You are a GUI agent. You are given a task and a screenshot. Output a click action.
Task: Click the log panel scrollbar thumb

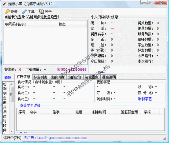click(x=11, y=94)
